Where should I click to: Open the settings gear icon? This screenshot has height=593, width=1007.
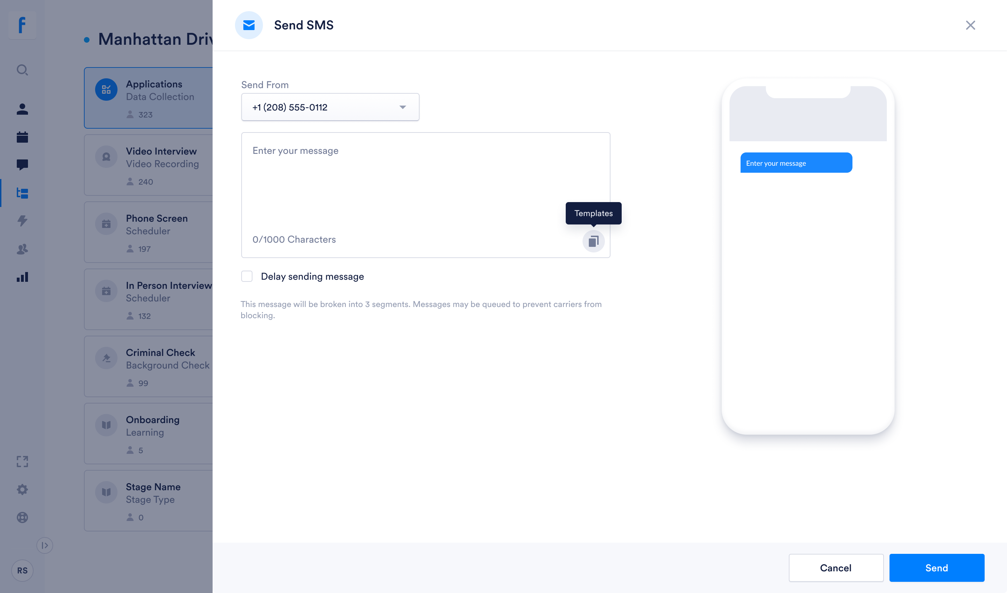pos(22,489)
